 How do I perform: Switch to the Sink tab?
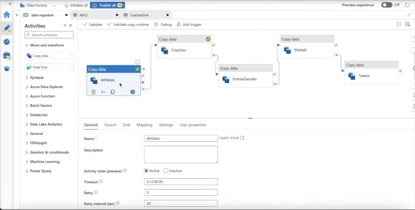click(x=126, y=125)
